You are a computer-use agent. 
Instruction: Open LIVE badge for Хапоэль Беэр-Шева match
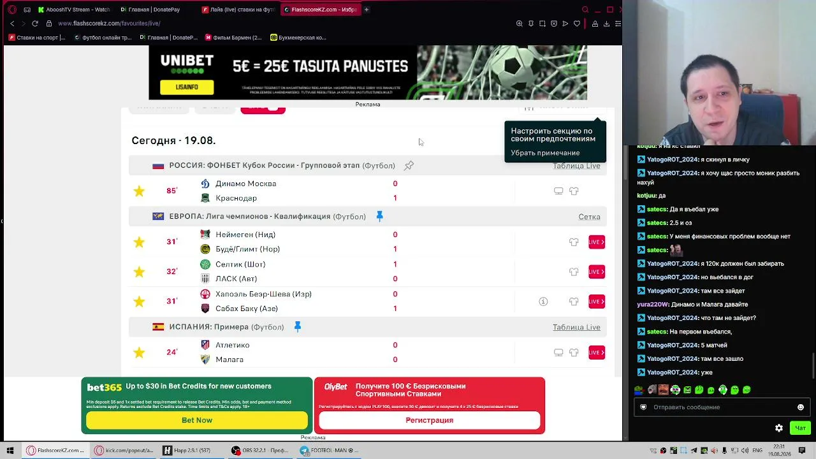(597, 302)
